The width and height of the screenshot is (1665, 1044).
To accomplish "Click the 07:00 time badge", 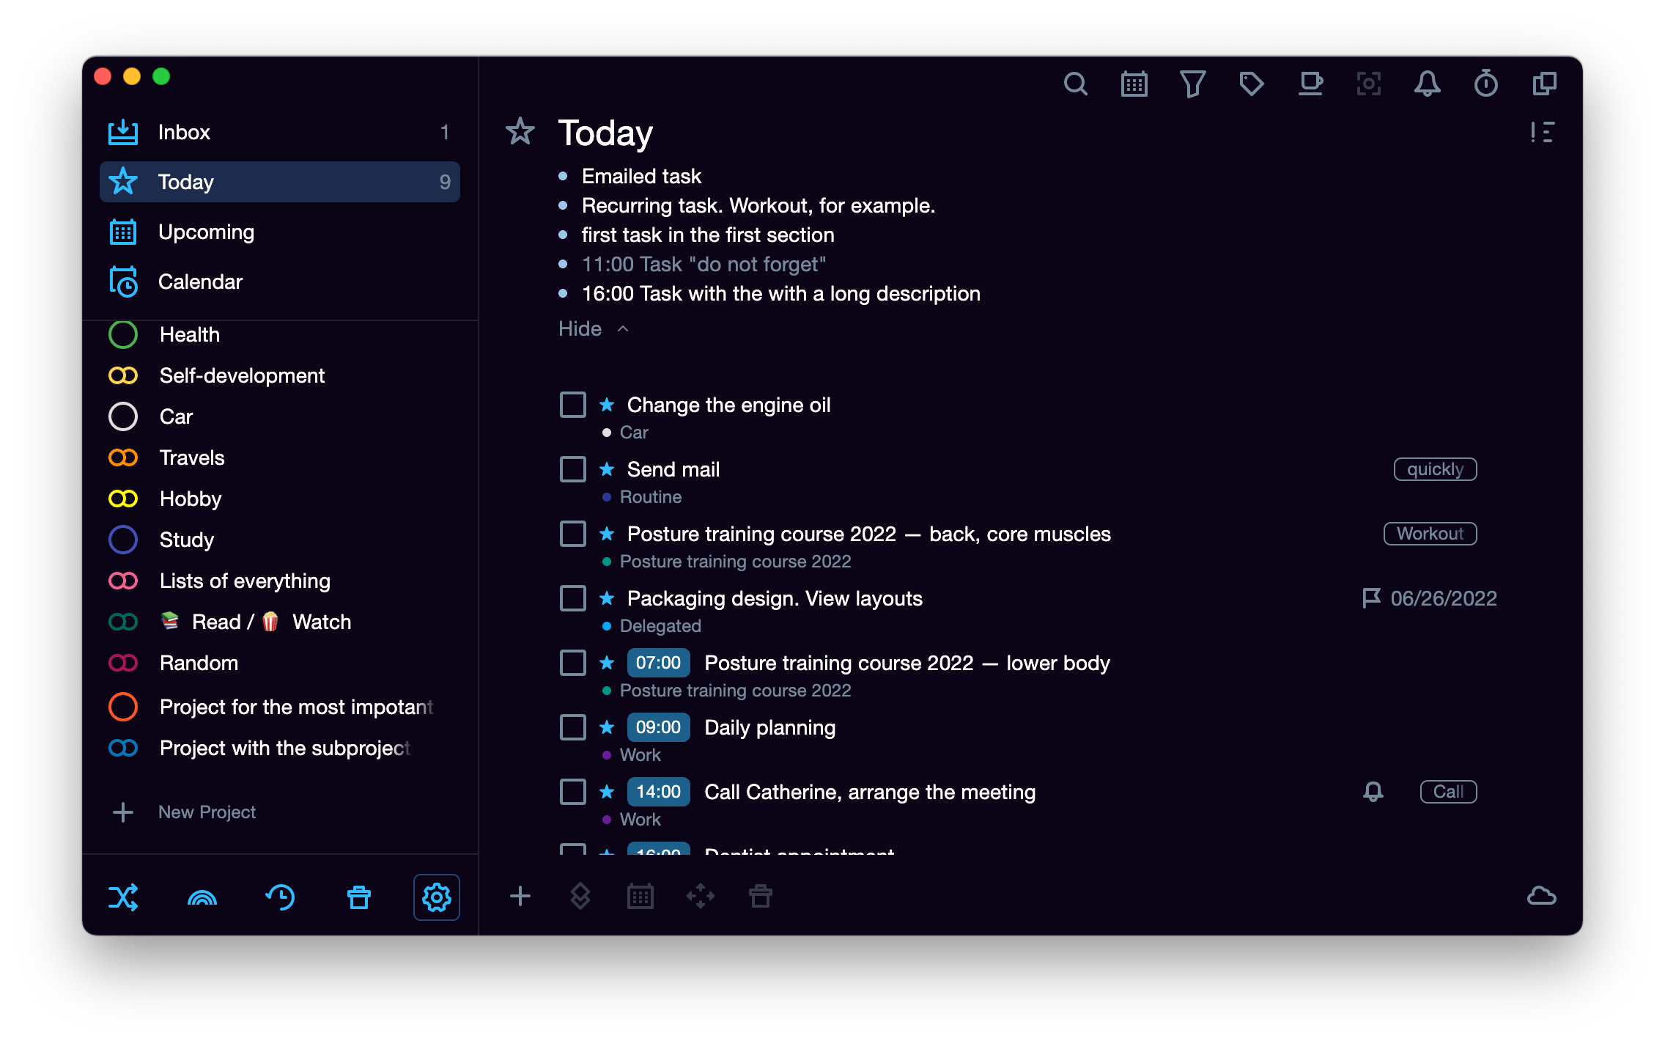I will 658,663.
